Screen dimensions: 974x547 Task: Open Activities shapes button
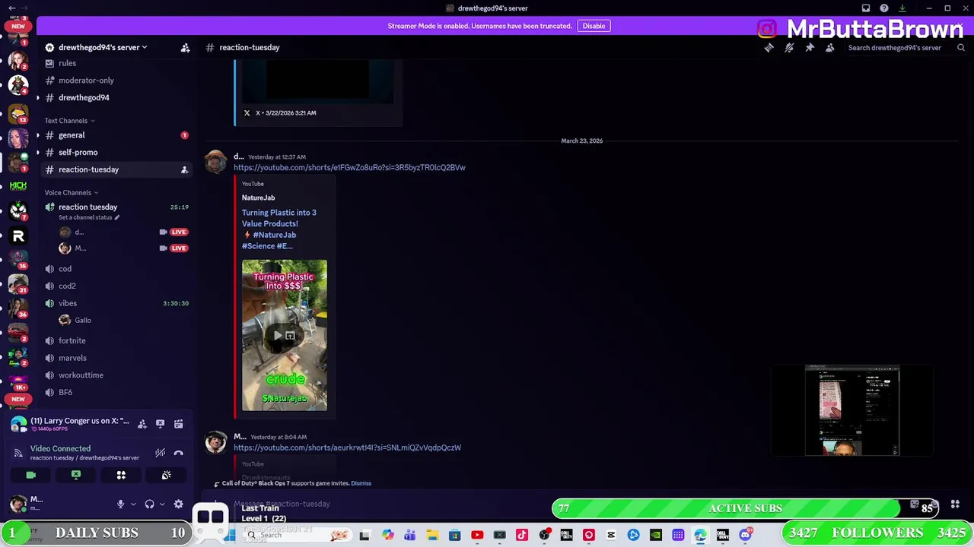pos(121,475)
